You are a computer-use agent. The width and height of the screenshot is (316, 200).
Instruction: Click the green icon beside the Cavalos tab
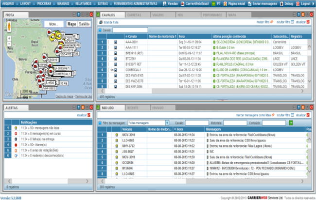pyautogui.click(x=98, y=15)
